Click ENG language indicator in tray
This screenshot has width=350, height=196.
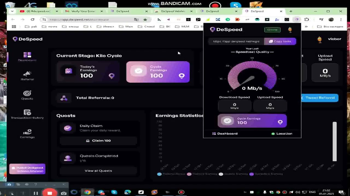point(312,192)
